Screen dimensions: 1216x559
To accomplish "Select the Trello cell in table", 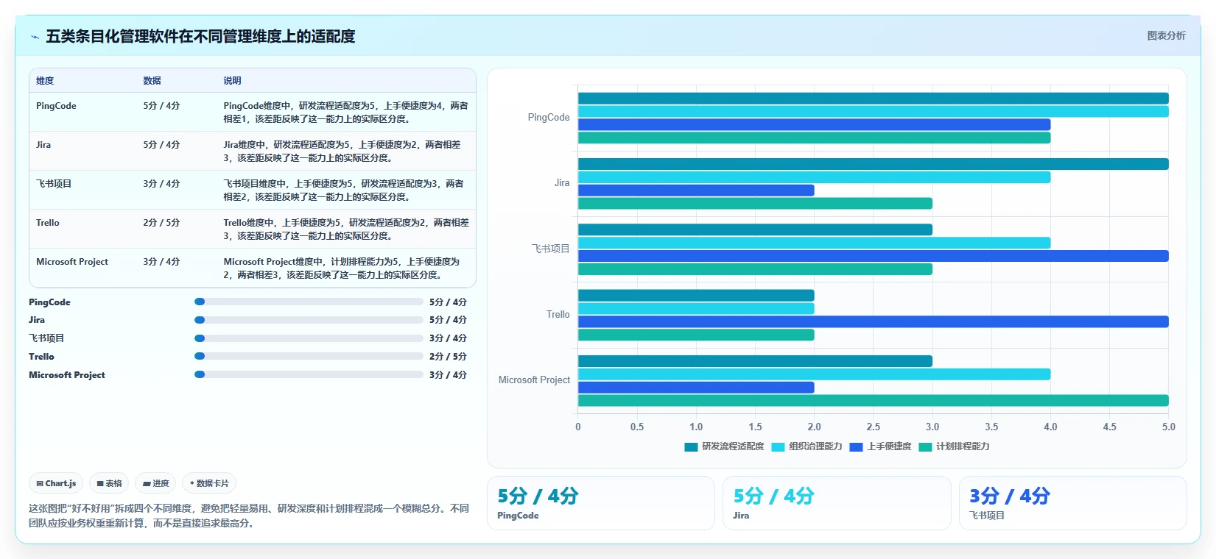I will pos(48,223).
